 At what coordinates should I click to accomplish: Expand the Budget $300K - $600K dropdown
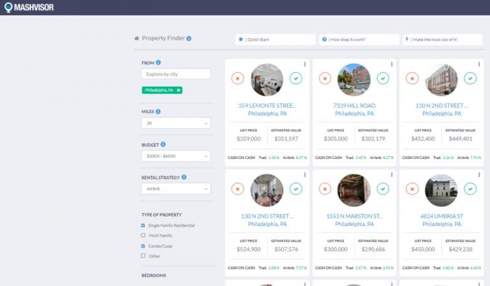pyautogui.click(x=176, y=156)
